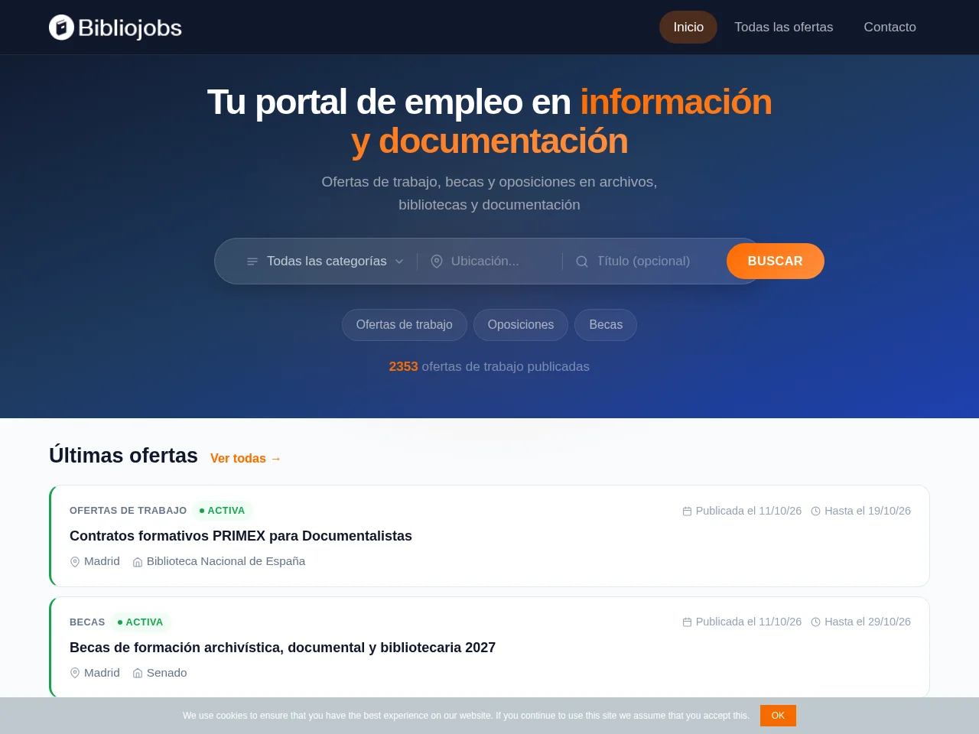Focus the Título (opcional) field

click(x=654, y=261)
